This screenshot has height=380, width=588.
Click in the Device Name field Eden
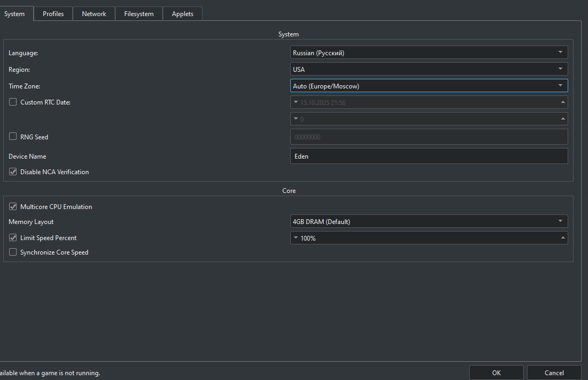pos(429,156)
